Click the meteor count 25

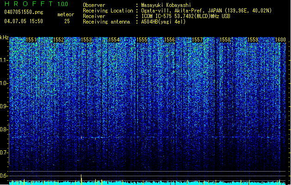point(67,21)
